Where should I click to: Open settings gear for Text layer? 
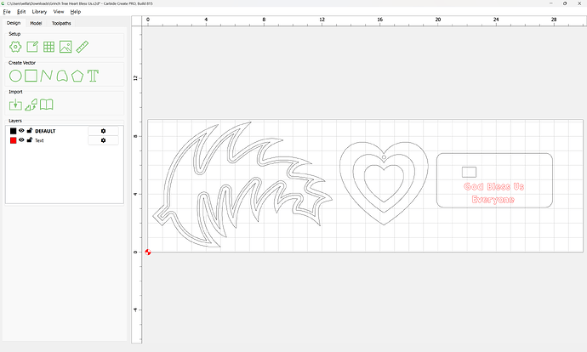coord(103,140)
